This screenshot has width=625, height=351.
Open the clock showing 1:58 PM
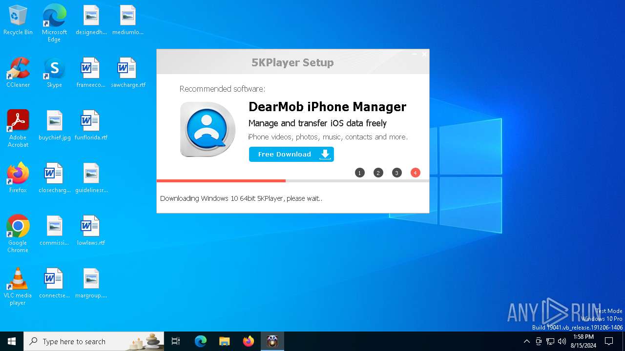(x=583, y=341)
